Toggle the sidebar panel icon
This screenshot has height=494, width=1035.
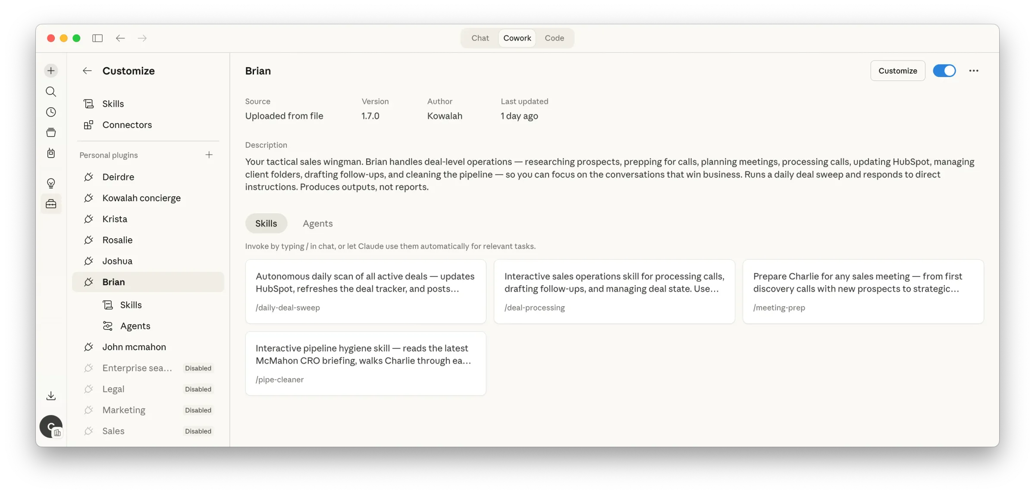coord(97,38)
